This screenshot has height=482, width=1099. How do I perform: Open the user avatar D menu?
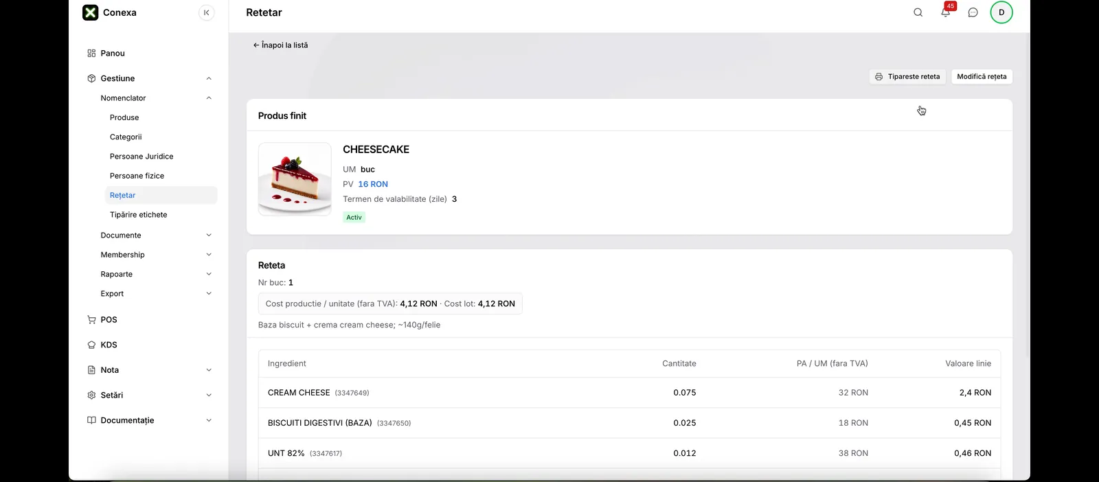tap(1001, 12)
